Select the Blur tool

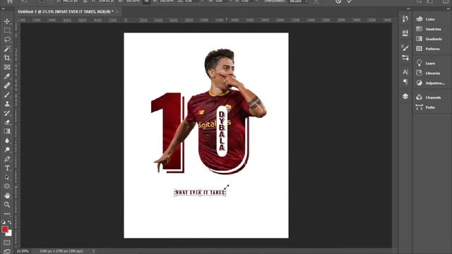(x=7, y=140)
